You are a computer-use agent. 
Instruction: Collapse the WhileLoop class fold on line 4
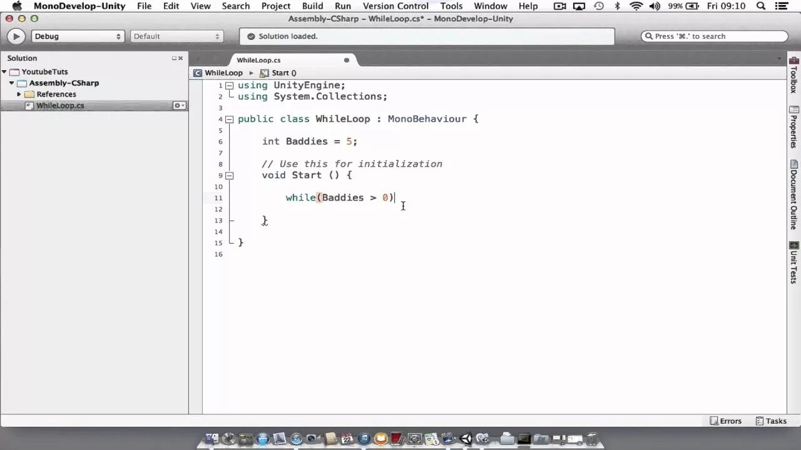[x=230, y=119]
